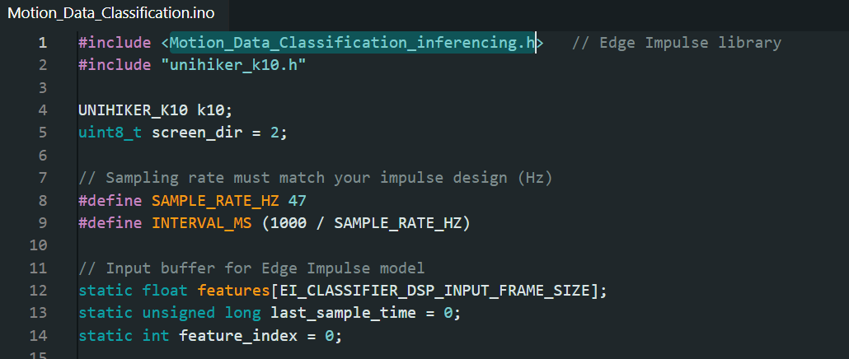This screenshot has width=849, height=359.
Task: Click the value 47 on line 8
Action: click(x=298, y=201)
